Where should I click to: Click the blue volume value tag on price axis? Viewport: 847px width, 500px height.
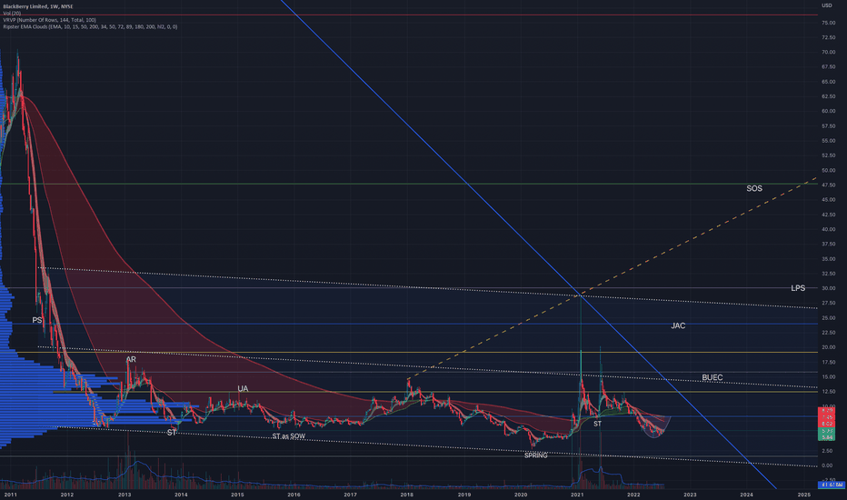click(832, 485)
